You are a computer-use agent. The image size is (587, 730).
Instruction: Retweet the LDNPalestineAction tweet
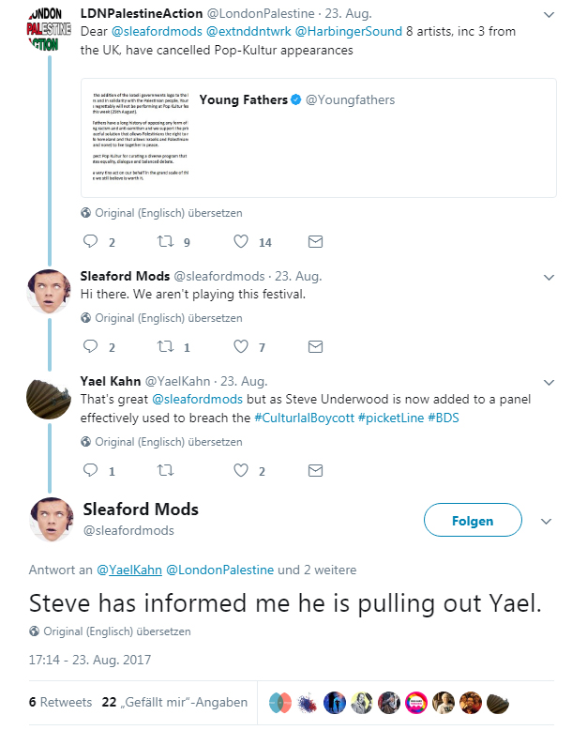point(166,241)
